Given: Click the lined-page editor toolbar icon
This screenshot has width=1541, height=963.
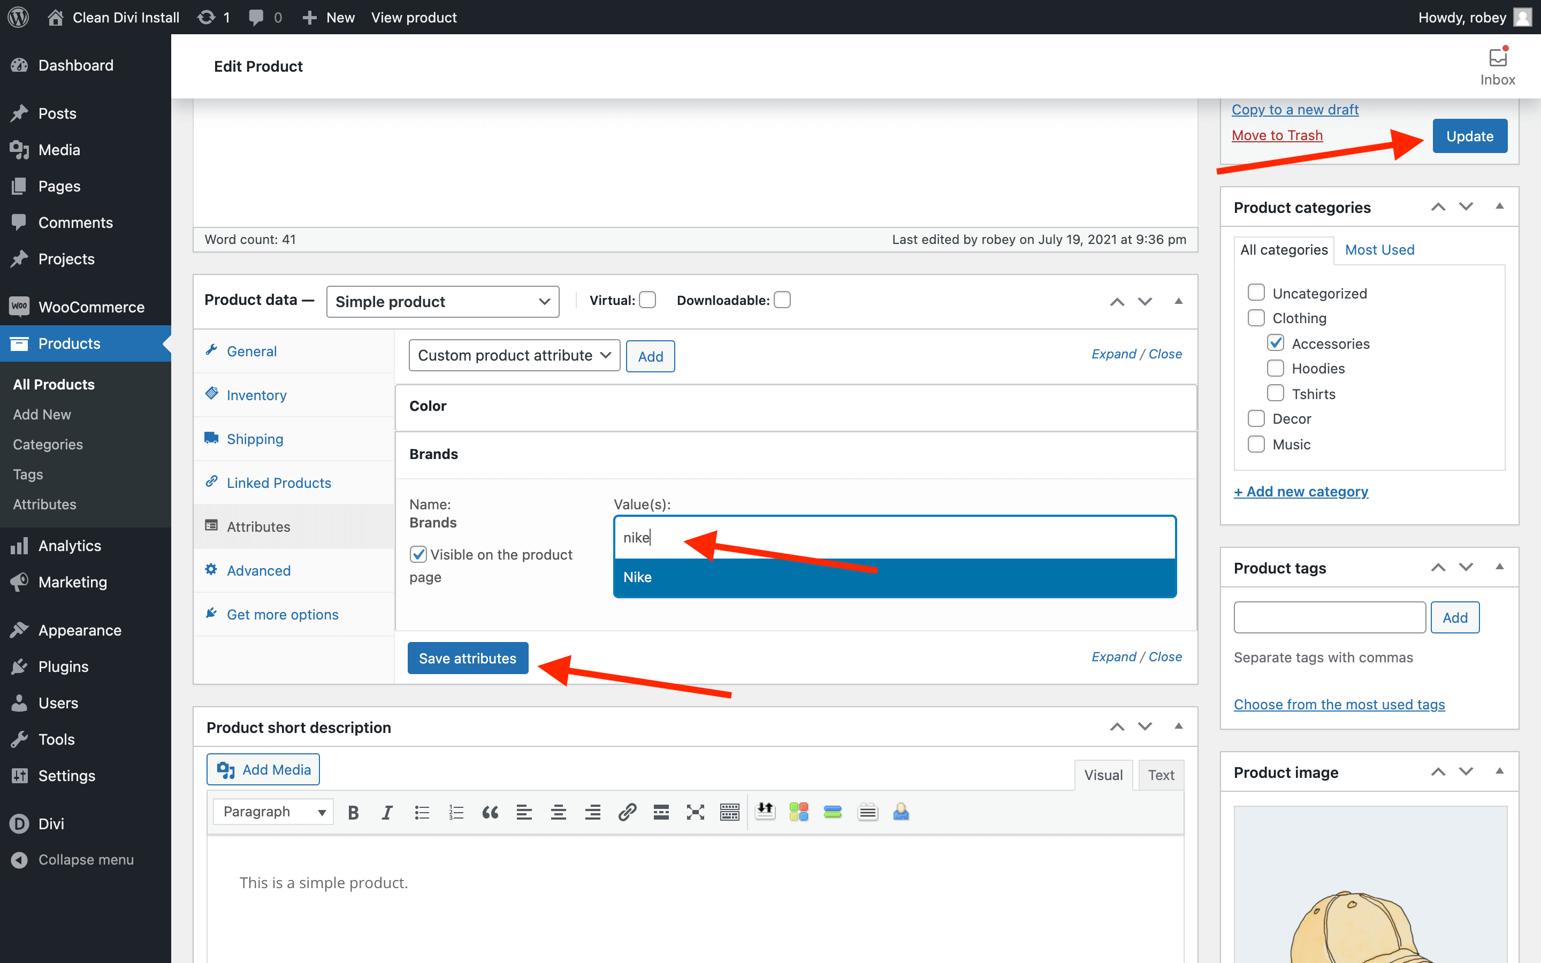Looking at the screenshot, I should [867, 812].
